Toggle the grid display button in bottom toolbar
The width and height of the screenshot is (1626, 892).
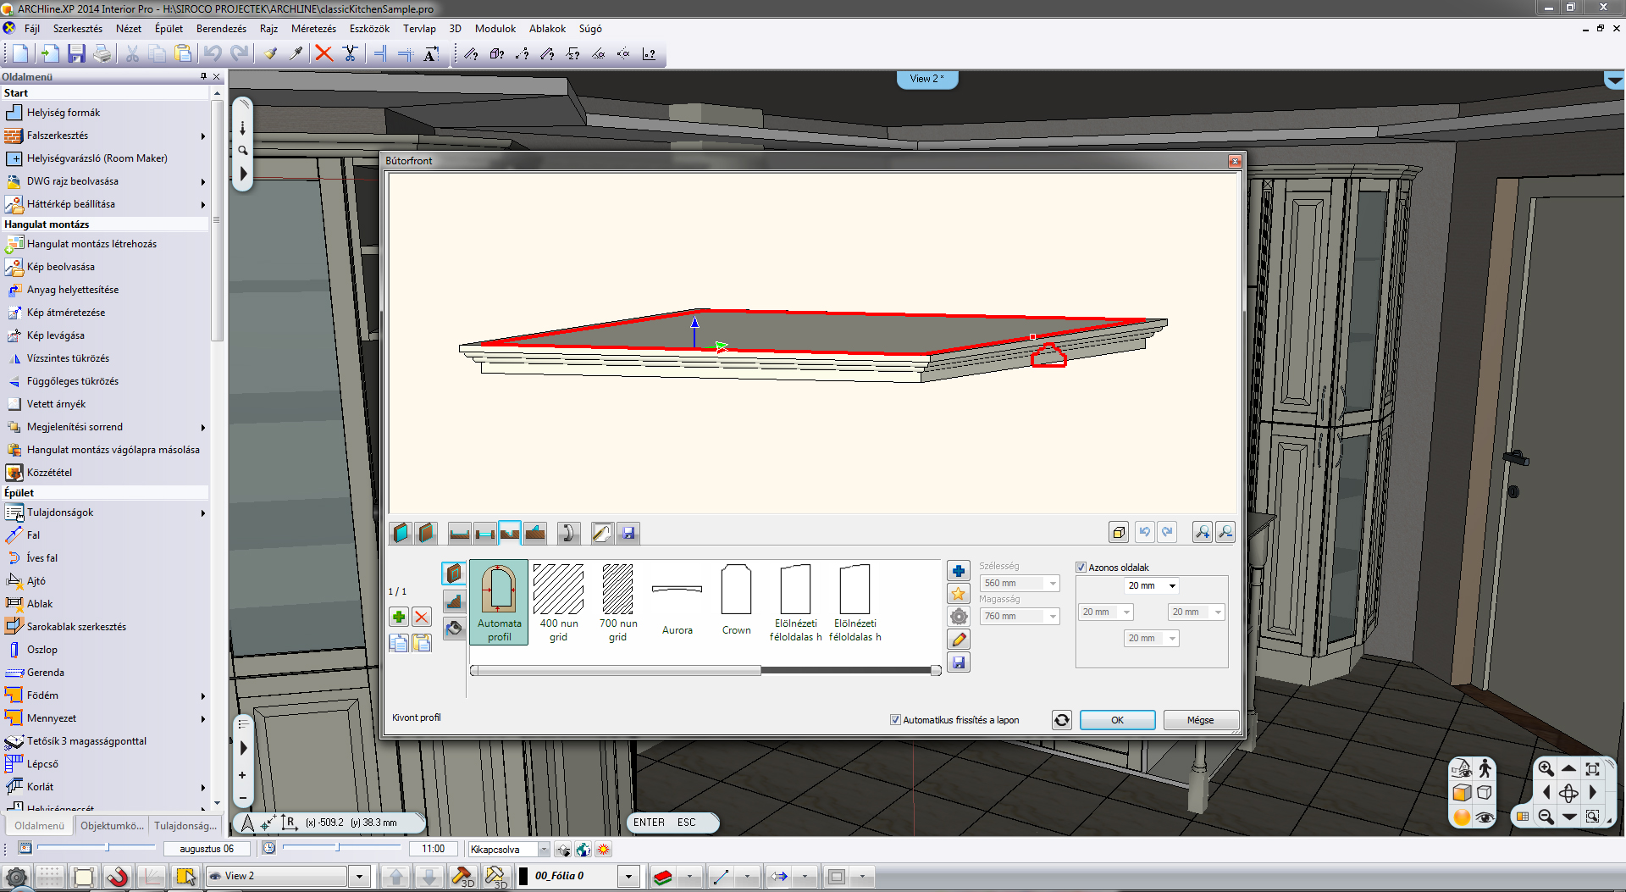(50, 877)
